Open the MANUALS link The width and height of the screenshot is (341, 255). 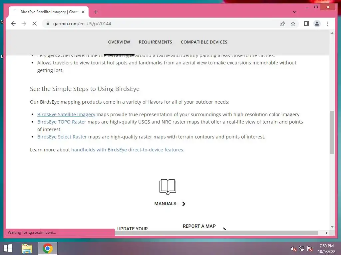coord(165,204)
